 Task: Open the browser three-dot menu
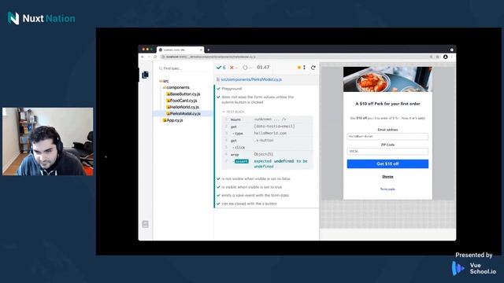(451, 57)
